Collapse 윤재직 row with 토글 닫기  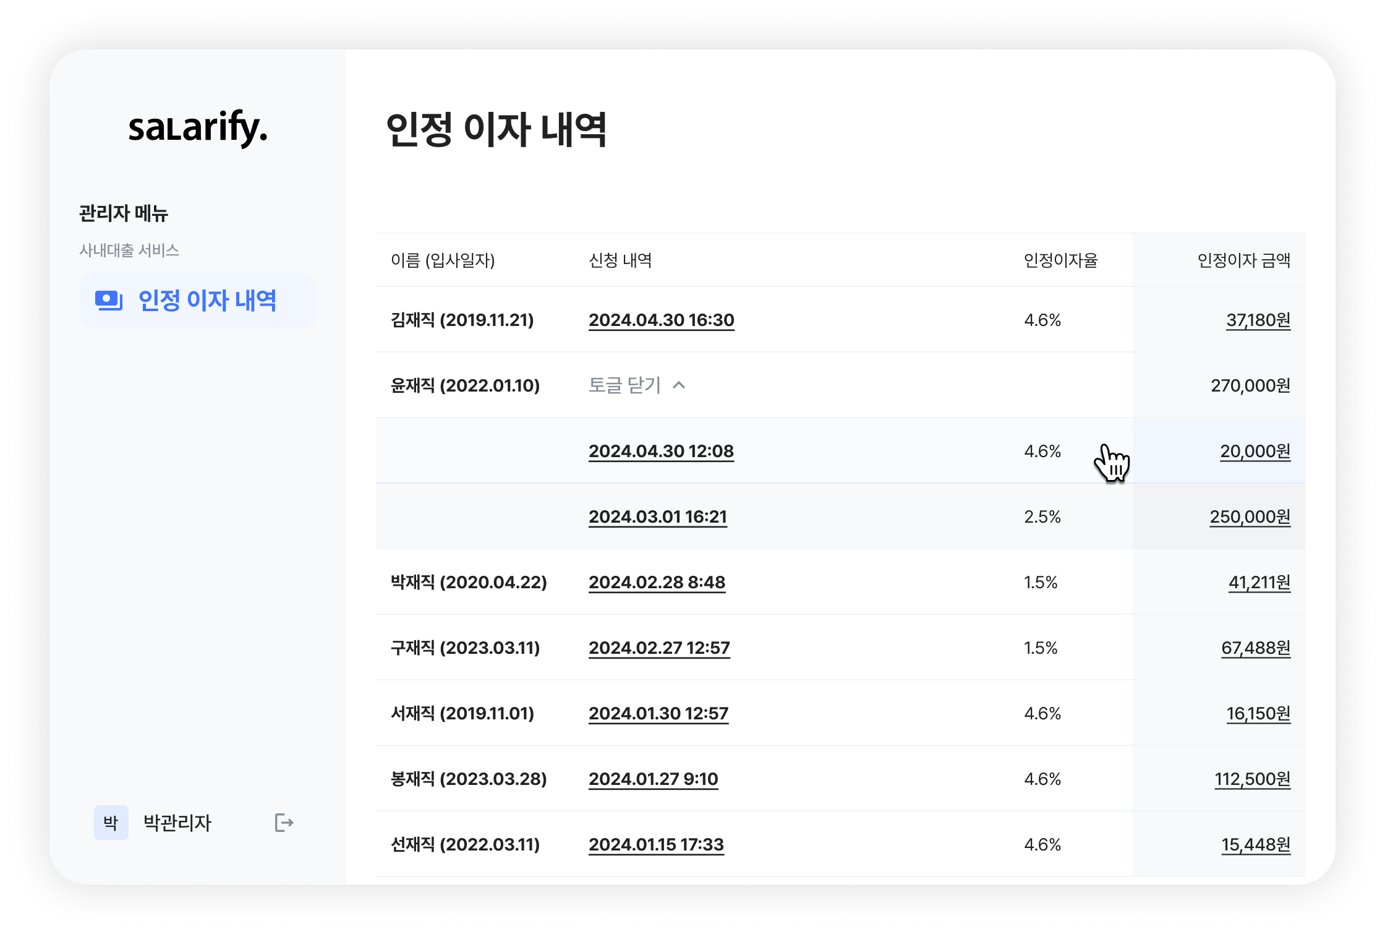click(x=624, y=385)
